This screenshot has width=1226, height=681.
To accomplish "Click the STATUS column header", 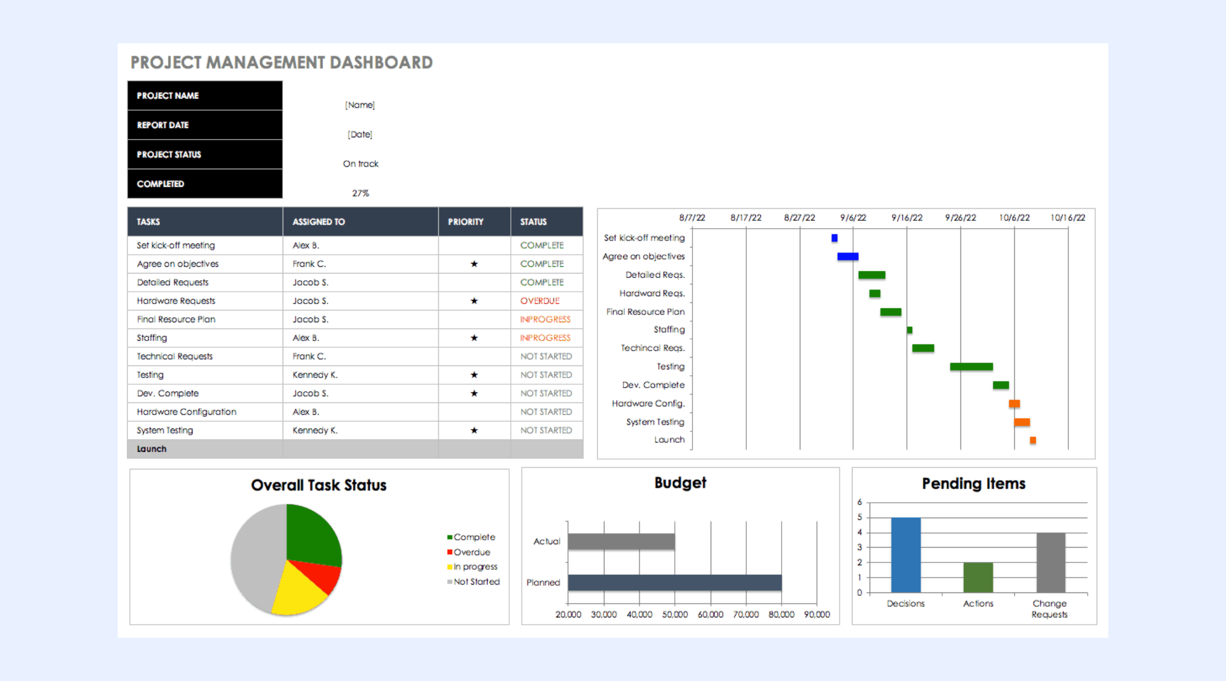I will pyautogui.click(x=547, y=222).
